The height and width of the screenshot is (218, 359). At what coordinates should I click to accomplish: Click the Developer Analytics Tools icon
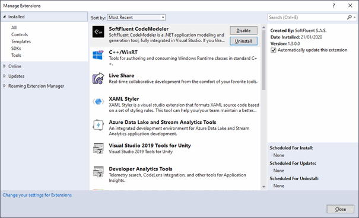coord(99,172)
